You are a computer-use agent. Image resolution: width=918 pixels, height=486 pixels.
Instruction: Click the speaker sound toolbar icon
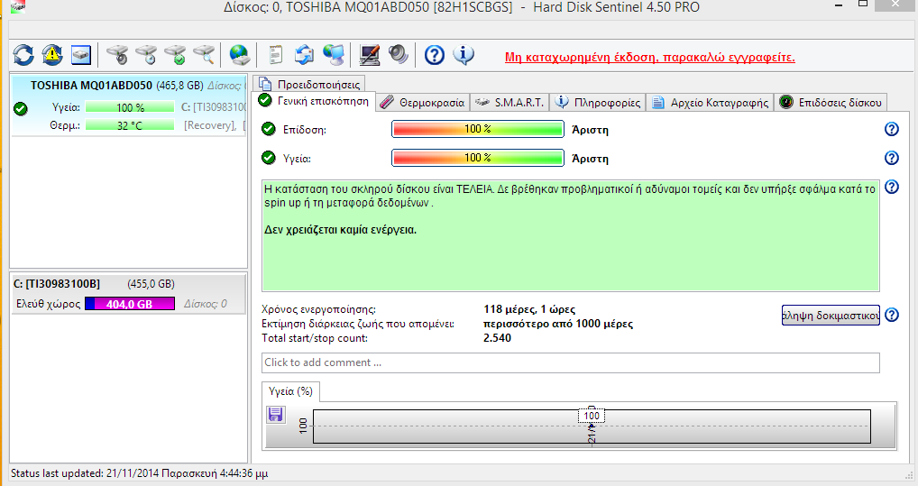click(x=398, y=55)
